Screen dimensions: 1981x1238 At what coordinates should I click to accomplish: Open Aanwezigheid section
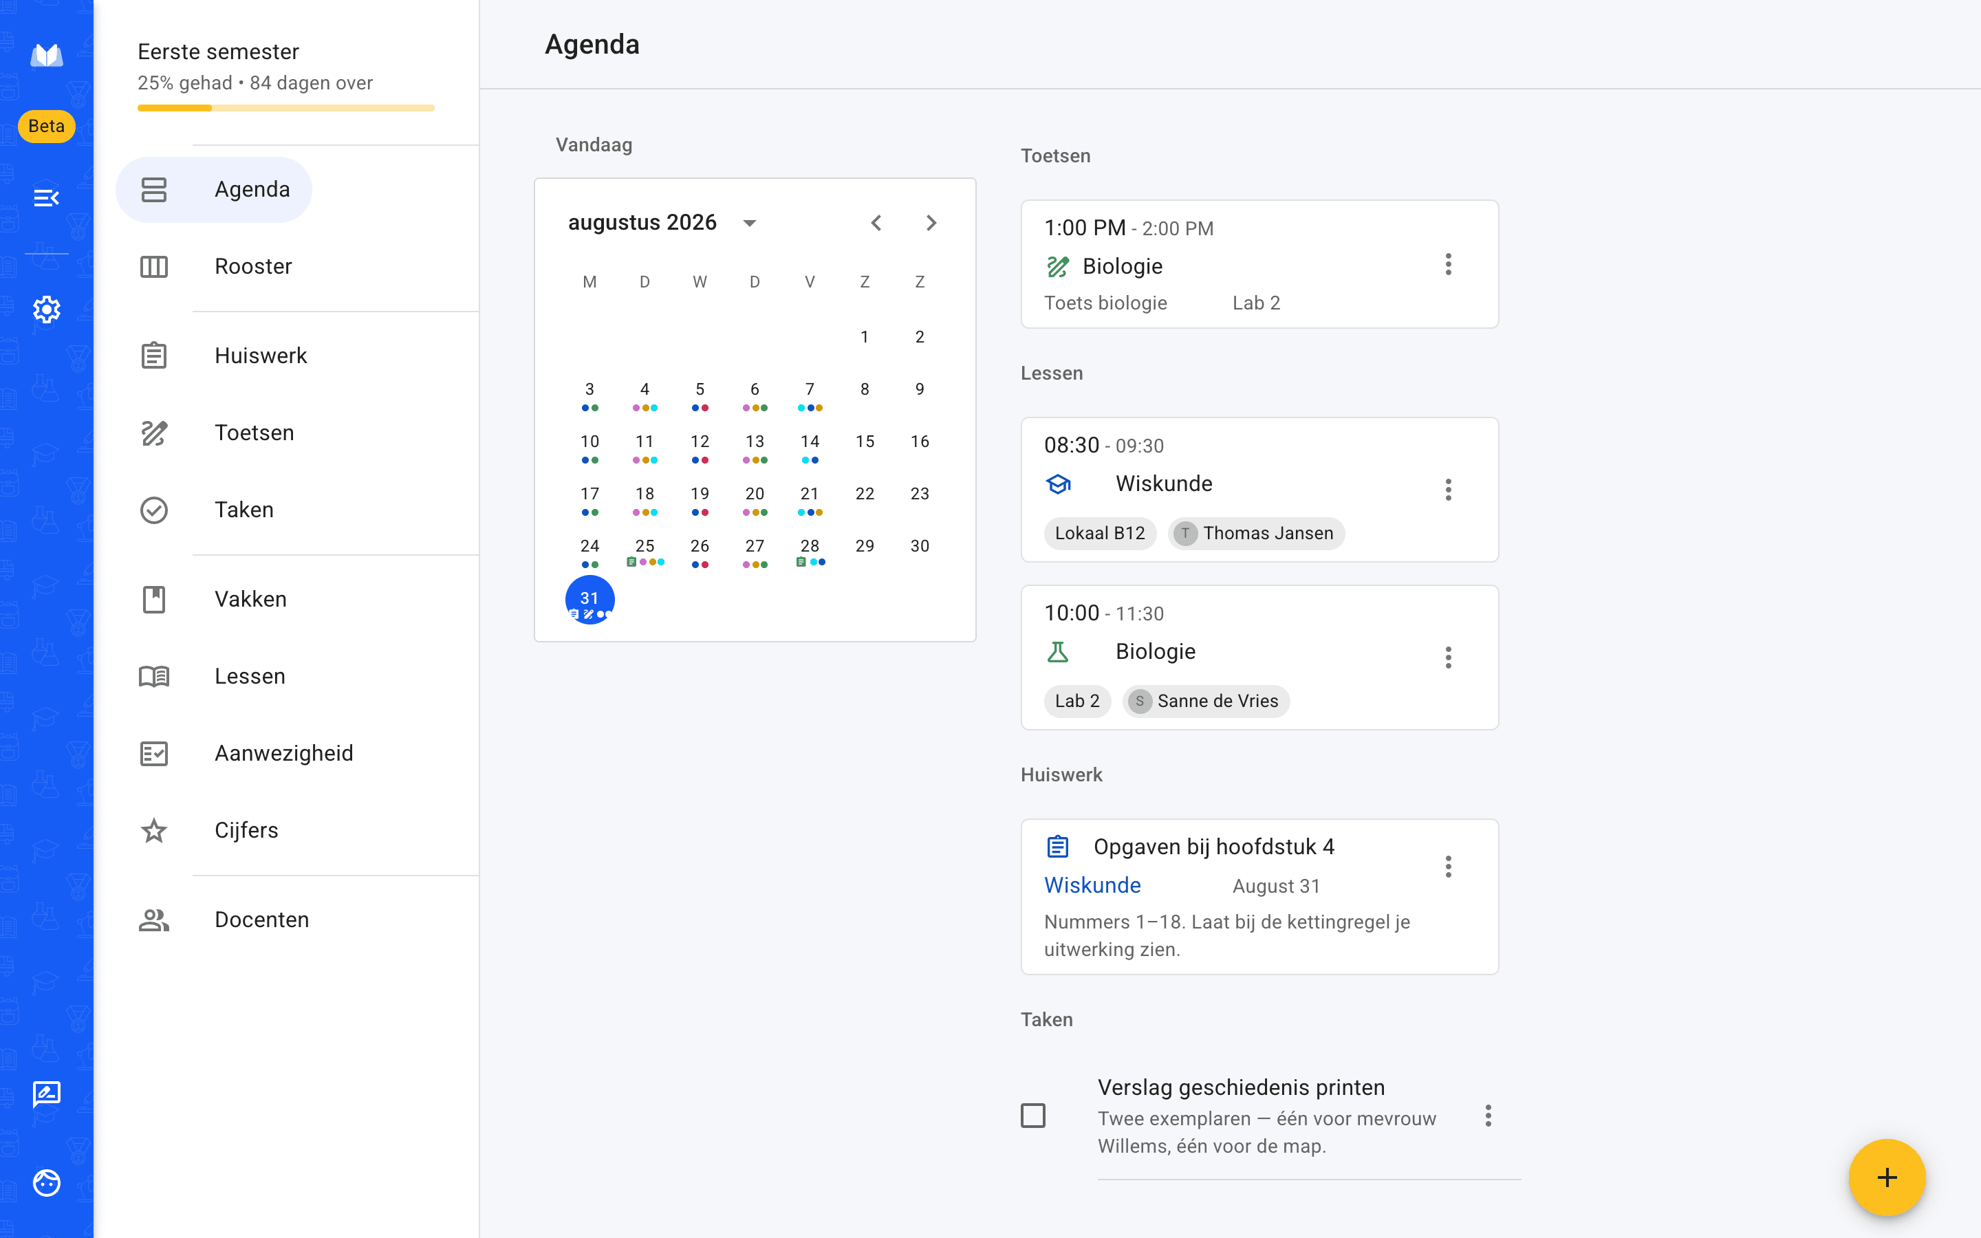tap(283, 752)
